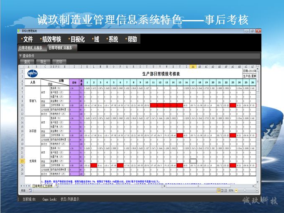Click the select-all corner of the spreadsheet

(x=22, y=67)
